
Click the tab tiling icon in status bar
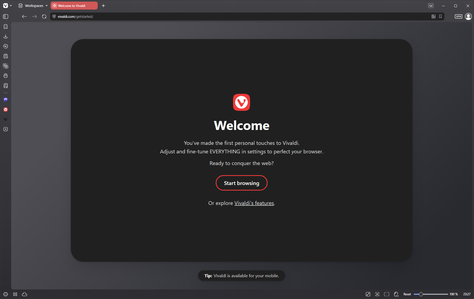coord(387,294)
